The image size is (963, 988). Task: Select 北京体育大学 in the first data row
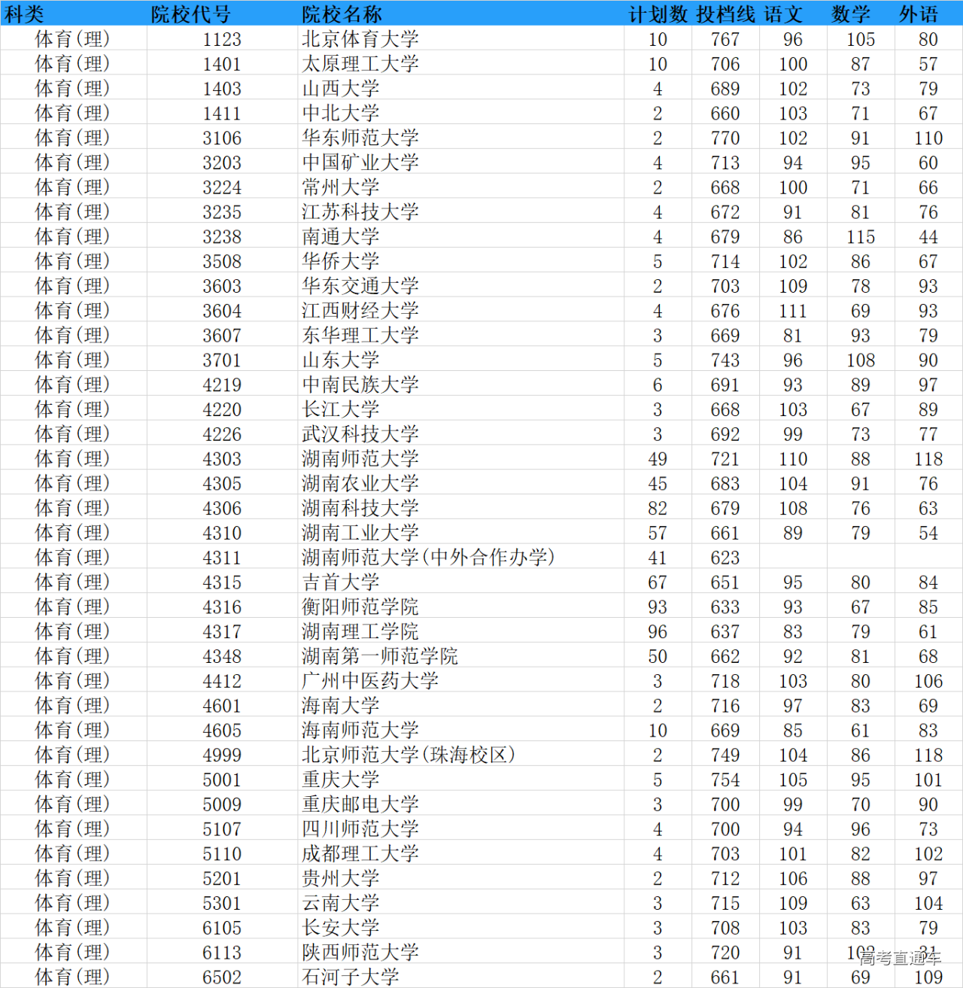pos(360,39)
